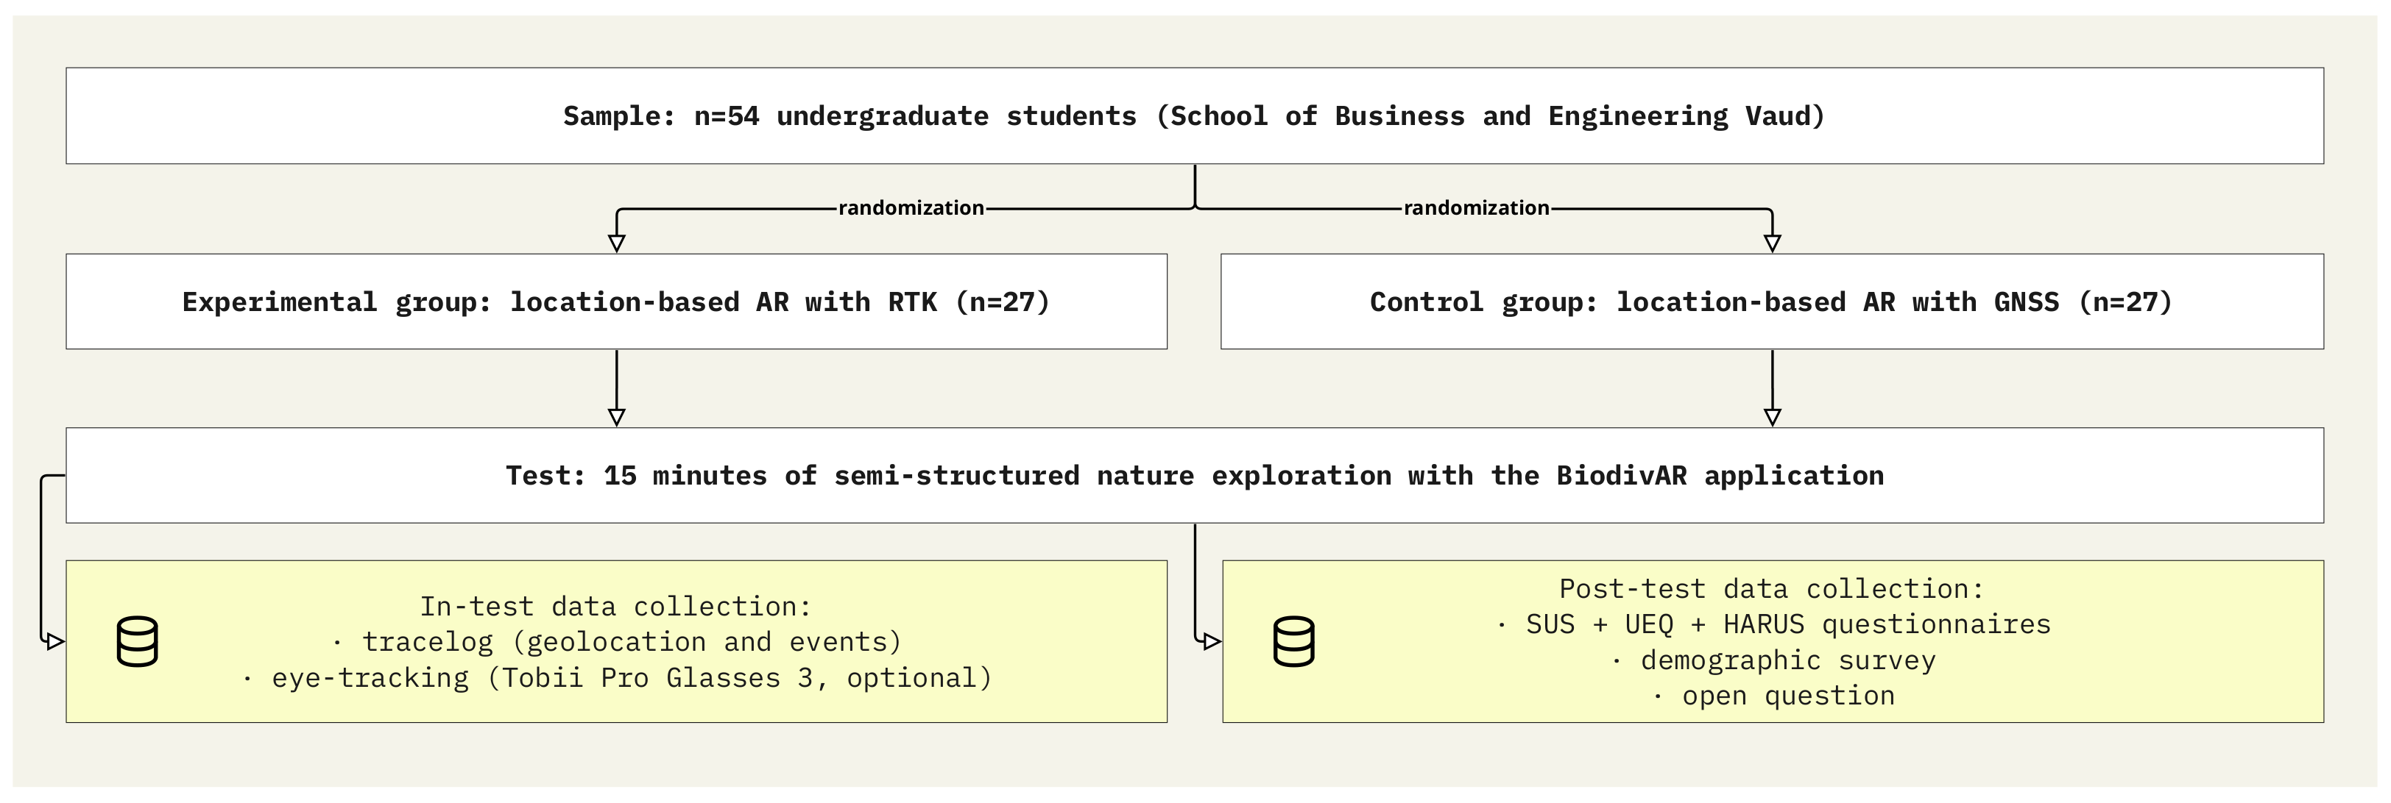This screenshot has width=2391, height=803.
Task: Click the demographic survey bullet text
Action: coord(1774,660)
